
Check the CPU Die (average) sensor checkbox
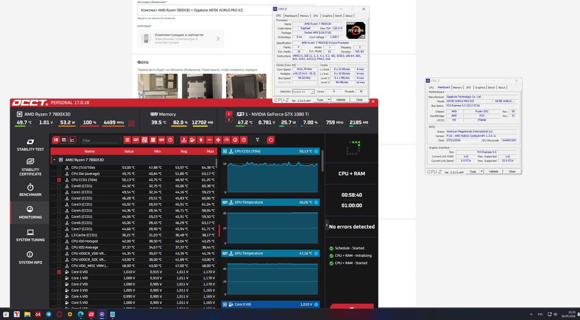pos(59,174)
